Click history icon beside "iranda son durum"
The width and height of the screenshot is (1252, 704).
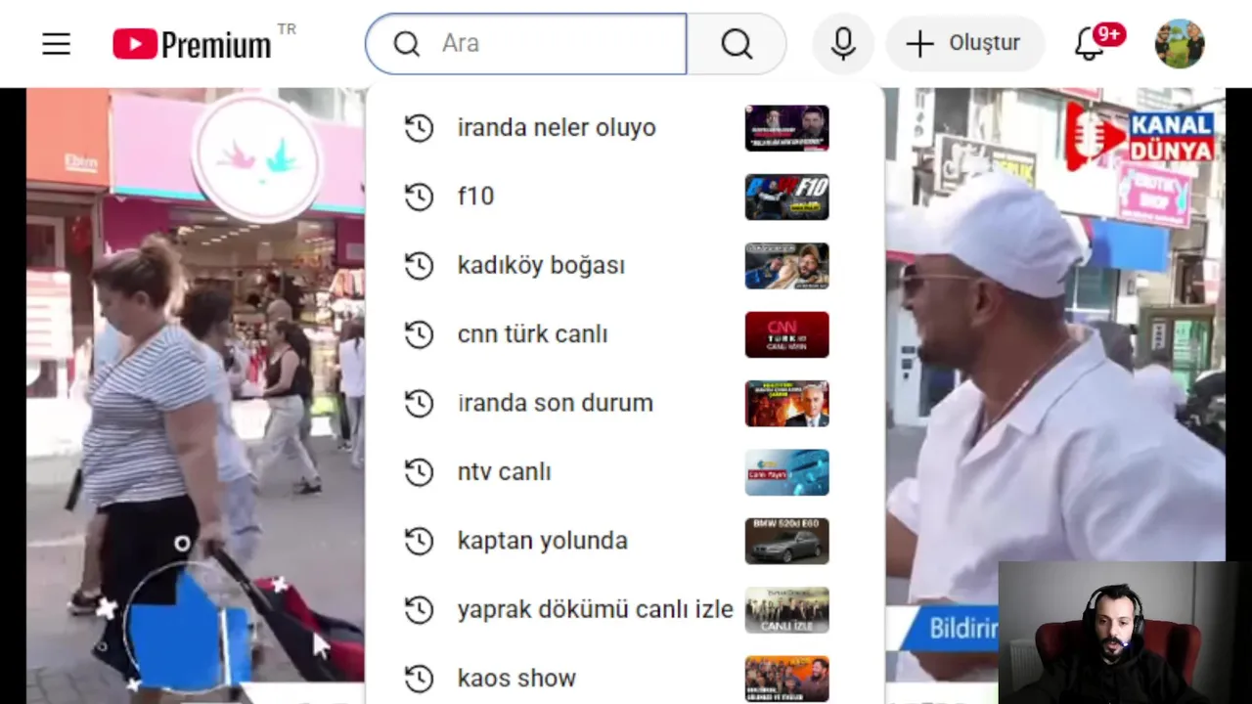(x=419, y=403)
